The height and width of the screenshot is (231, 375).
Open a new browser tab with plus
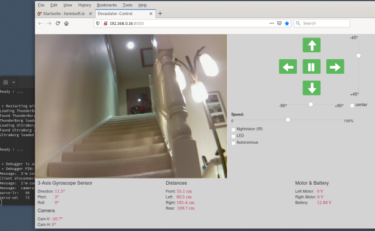click(x=160, y=14)
